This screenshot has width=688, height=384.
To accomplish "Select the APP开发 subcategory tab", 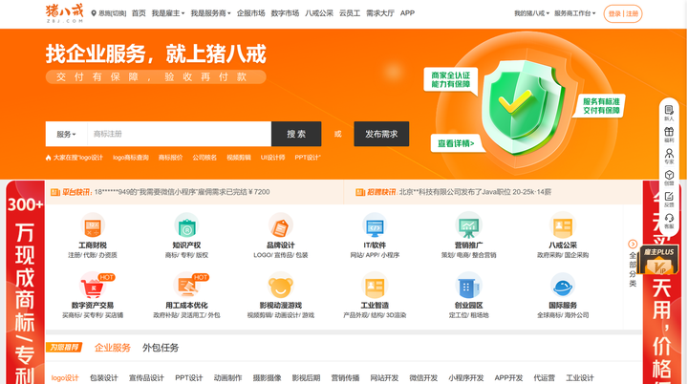I will (x=508, y=378).
